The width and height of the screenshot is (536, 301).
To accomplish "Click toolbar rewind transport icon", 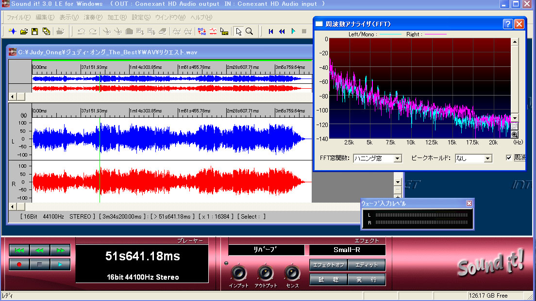I will click(x=282, y=32).
